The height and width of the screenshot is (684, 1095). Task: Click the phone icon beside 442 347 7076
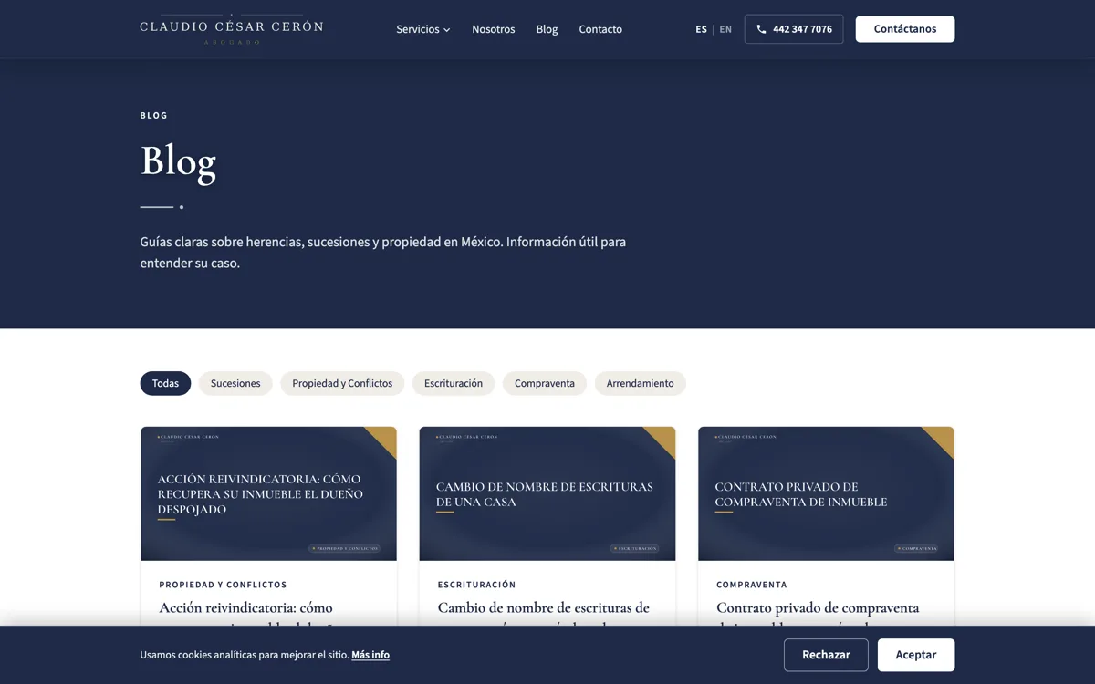click(762, 29)
